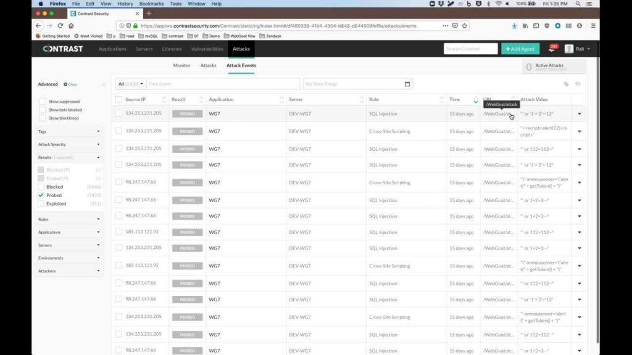Image resolution: width=632 pixels, height=355 pixels.
Task: Expand the Attackers filter section
Action: pyautogui.click(x=69, y=271)
